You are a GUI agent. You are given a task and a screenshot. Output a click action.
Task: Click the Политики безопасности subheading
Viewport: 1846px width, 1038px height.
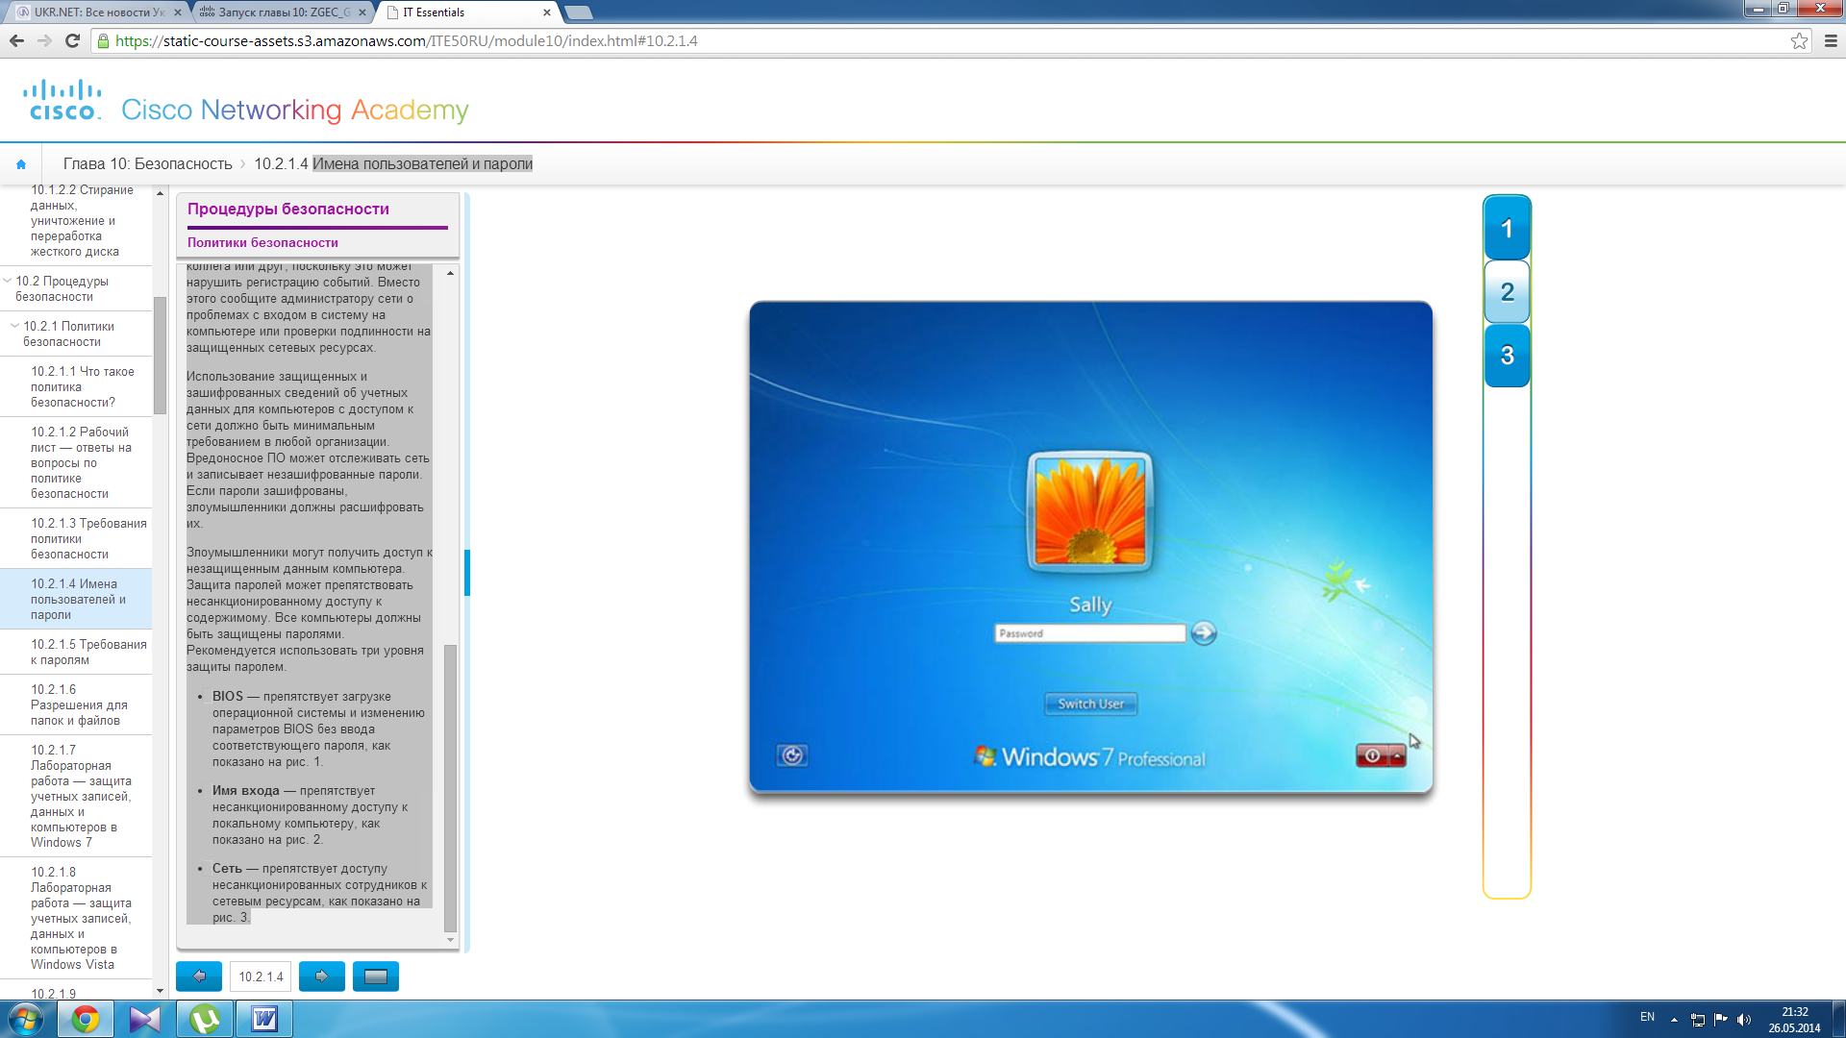[262, 243]
